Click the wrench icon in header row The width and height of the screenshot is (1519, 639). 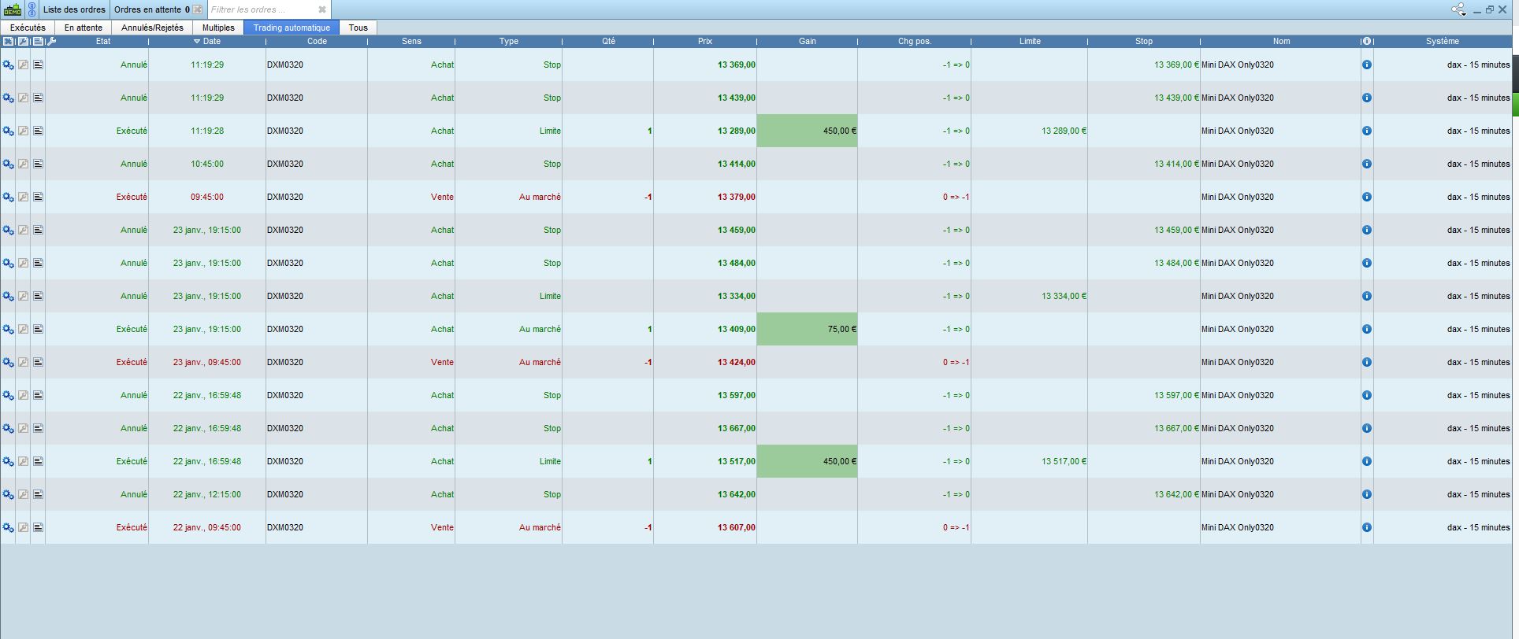coord(52,42)
